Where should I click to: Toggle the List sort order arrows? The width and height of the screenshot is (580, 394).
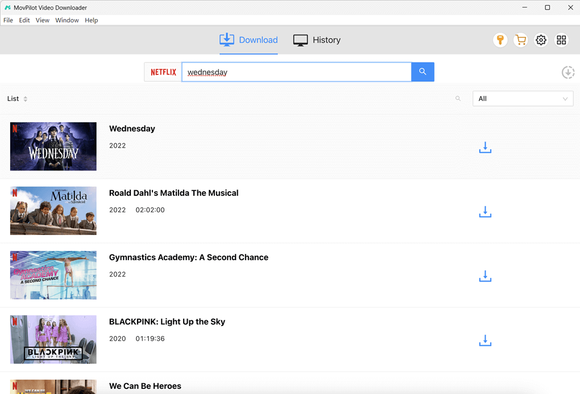(26, 98)
